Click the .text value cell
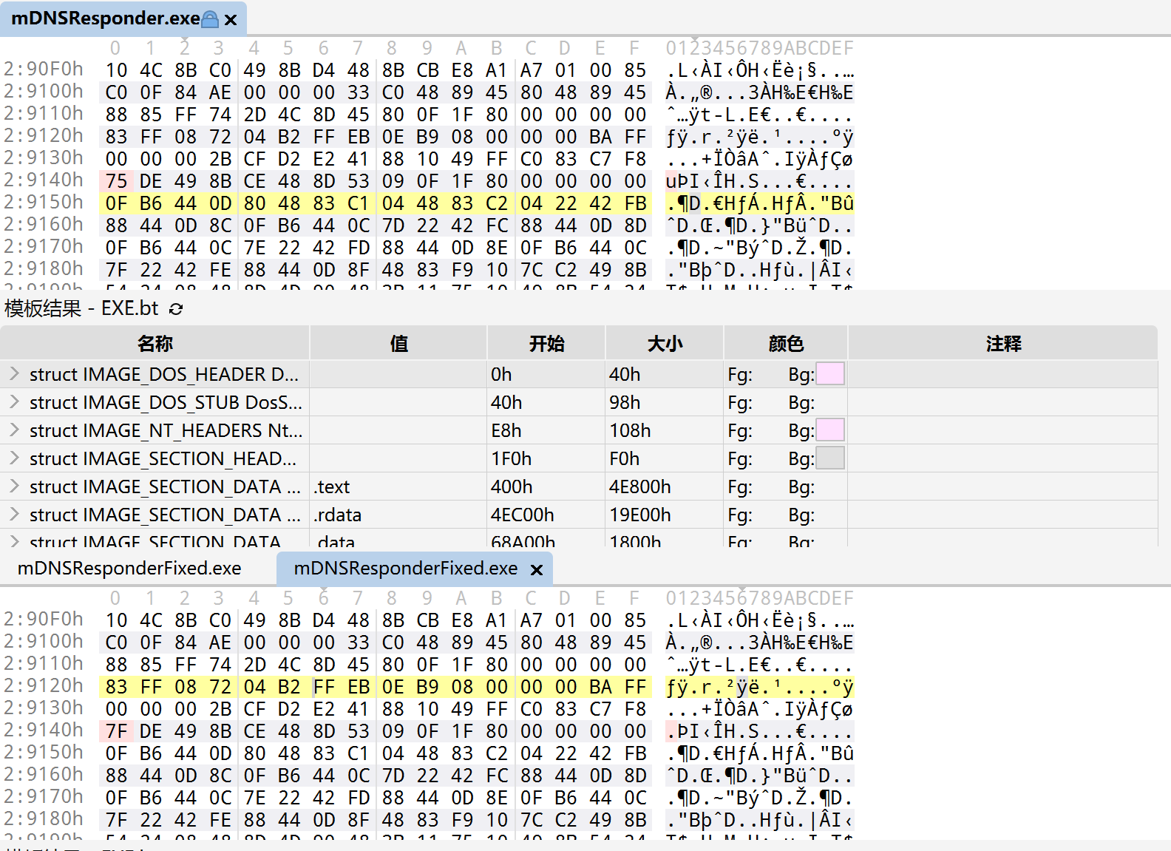 click(398, 486)
